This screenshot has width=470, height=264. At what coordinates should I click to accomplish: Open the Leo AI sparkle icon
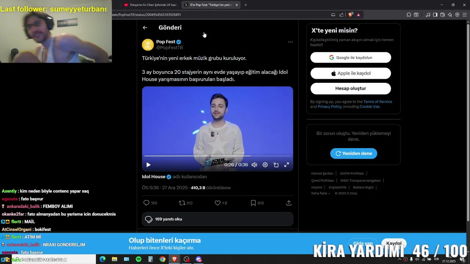coord(450,15)
